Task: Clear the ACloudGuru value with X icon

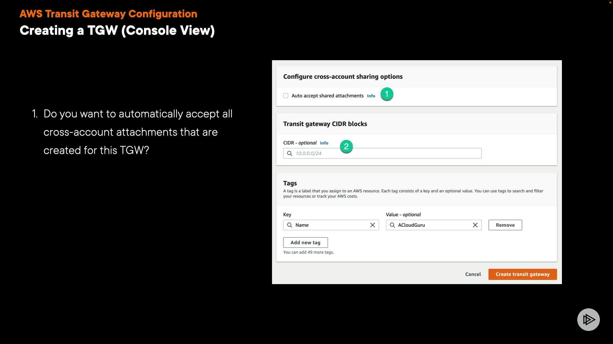Action: tap(475, 225)
